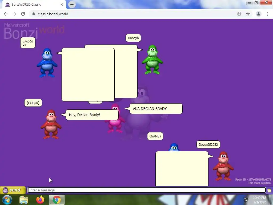The height and width of the screenshot is (205, 273).
Task: Bookmark this page with the star icon
Action: 248,14
